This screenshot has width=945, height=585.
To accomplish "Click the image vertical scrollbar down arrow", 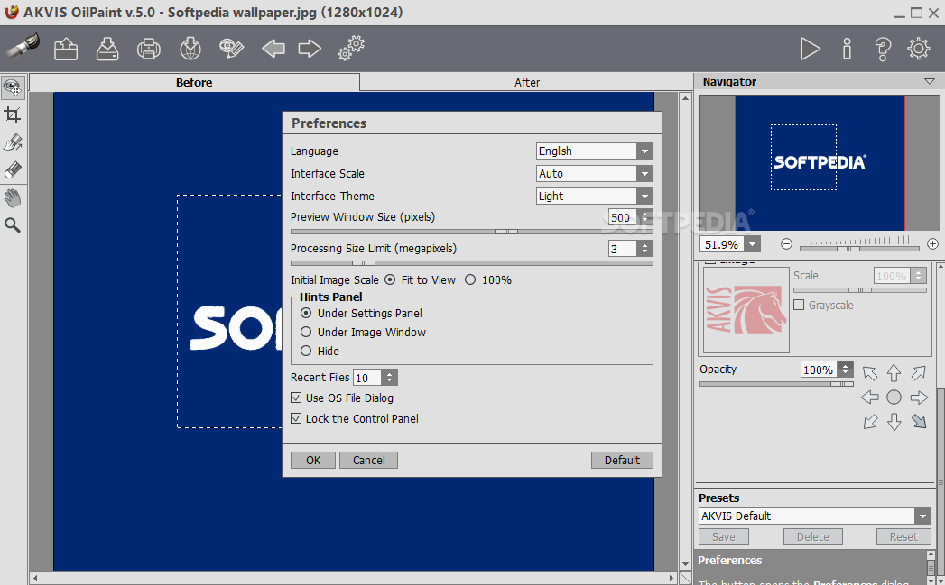I will (x=685, y=564).
